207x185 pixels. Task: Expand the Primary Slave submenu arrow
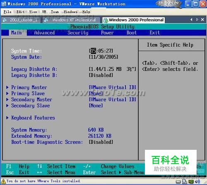click(7, 94)
